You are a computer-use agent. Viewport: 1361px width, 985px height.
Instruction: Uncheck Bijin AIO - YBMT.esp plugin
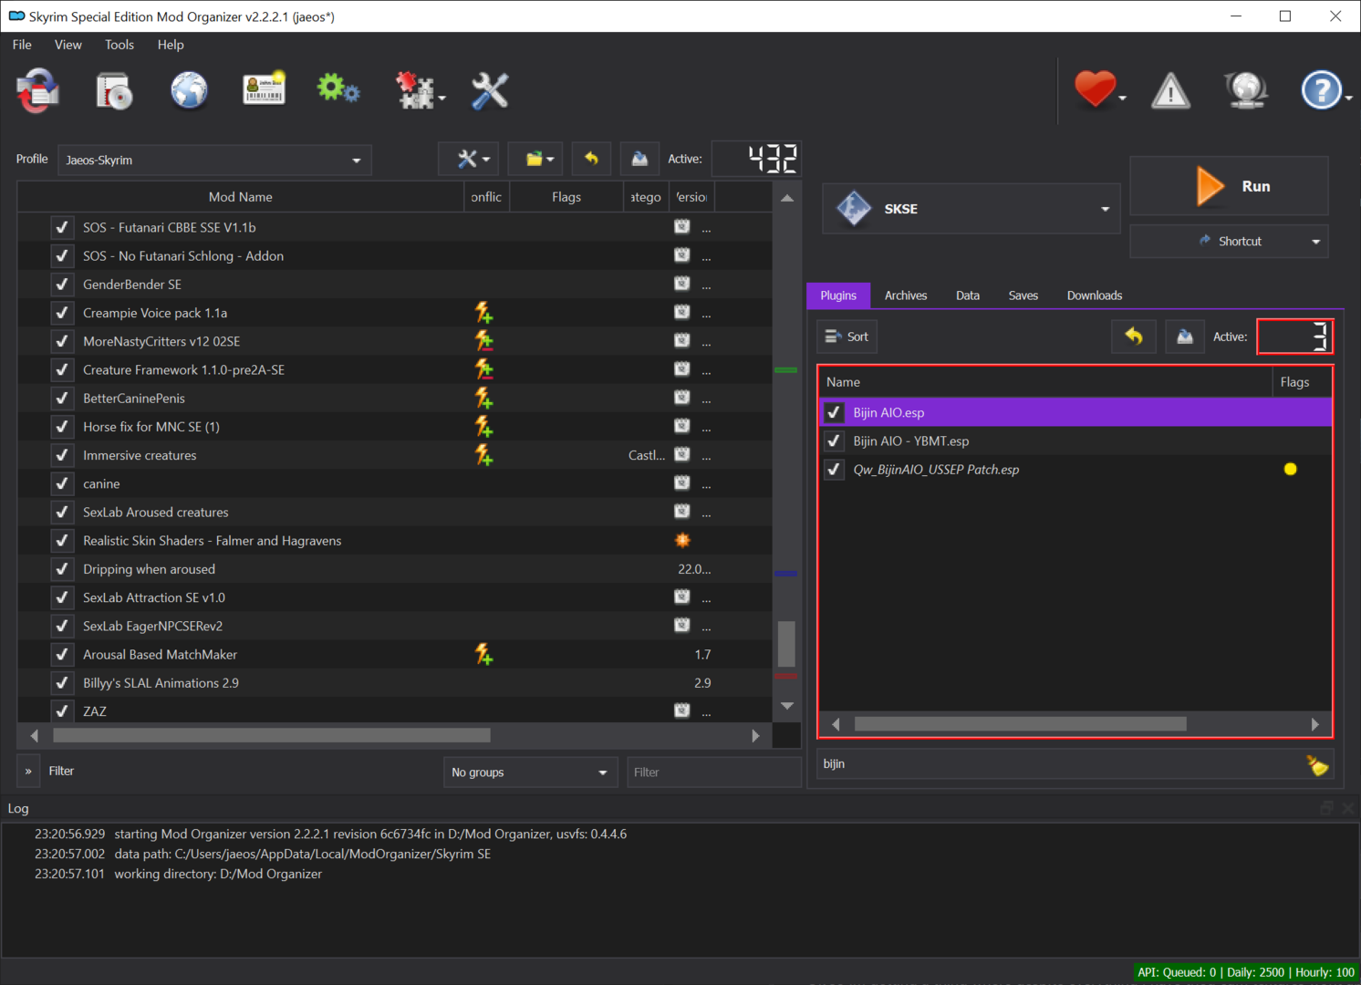pos(834,441)
